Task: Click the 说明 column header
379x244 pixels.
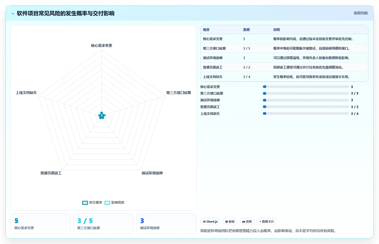Action: (x=276, y=30)
